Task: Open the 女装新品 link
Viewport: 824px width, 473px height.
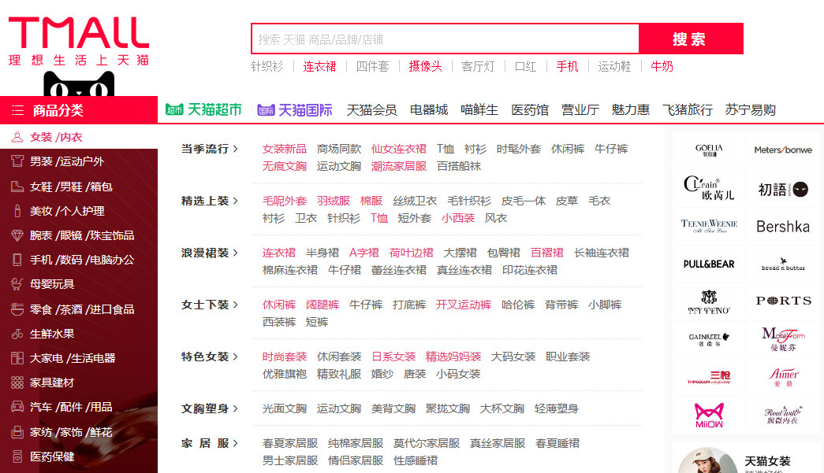Action: [285, 149]
